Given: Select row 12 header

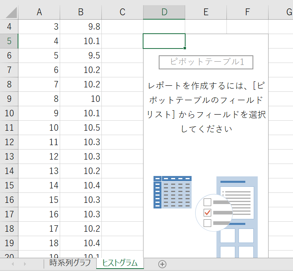Looking at the screenshot, I should [x=9, y=142].
